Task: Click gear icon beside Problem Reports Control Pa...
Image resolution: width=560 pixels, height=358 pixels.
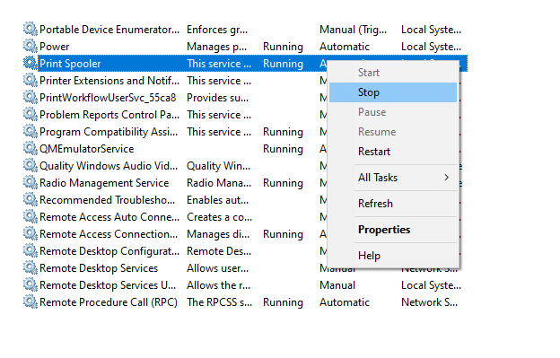Action: [31, 114]
